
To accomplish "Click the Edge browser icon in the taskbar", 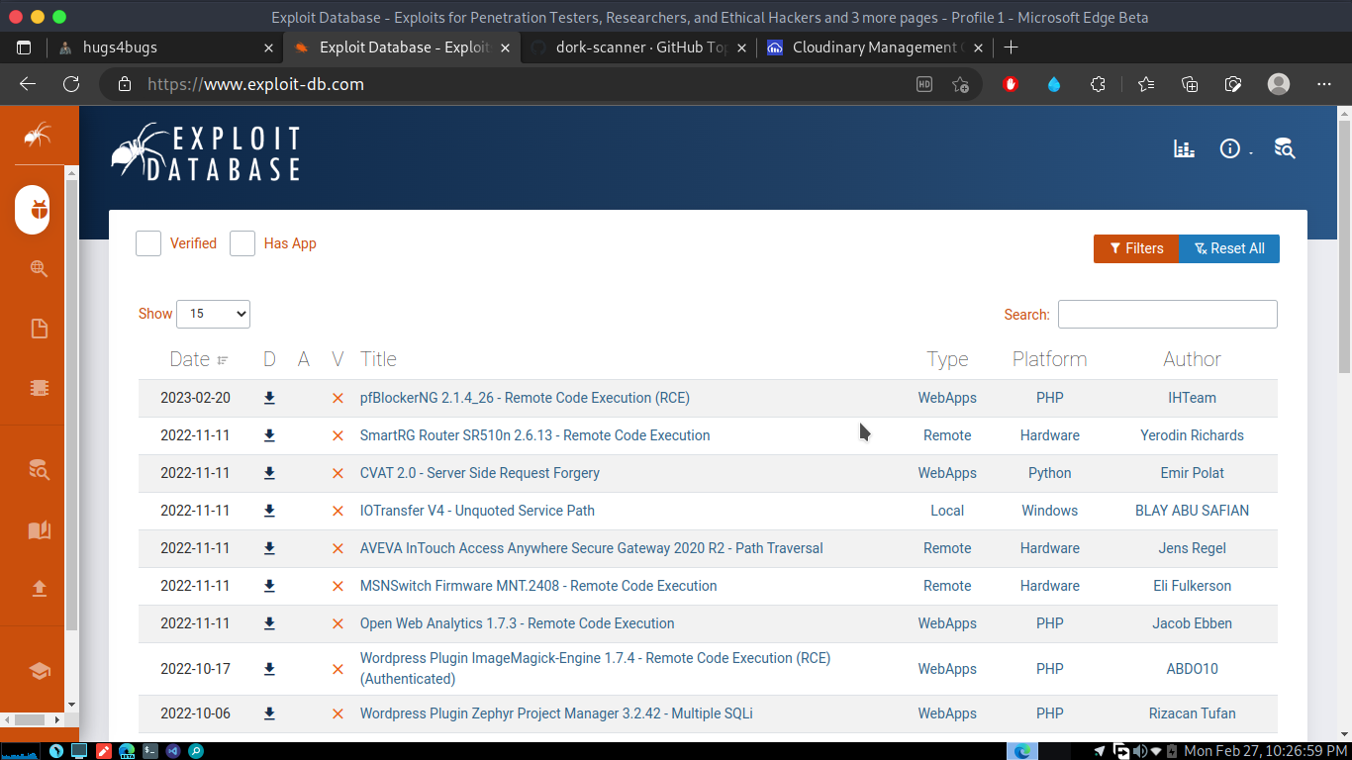I will (x=1022, y=751).
